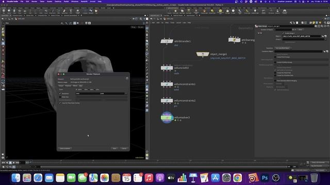
Task: Open the No cam camera dropdown
Action: coord(141,27)
